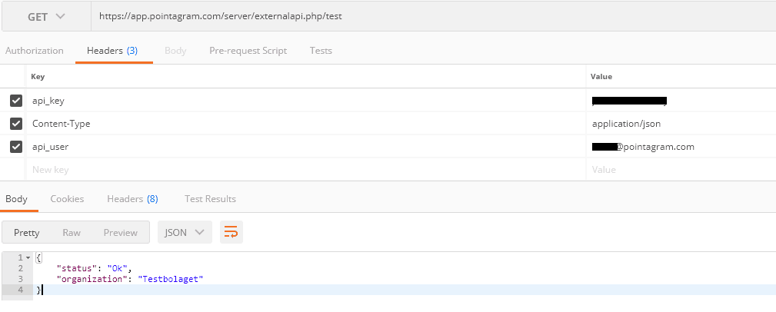Toggle the word wrap icon button
The width and height of the screenshot is (776, 312).
231,232
